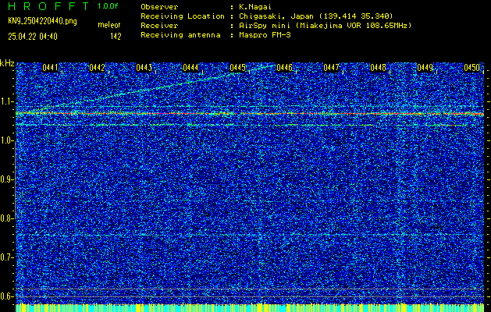Click the version 1.00f label

click(108, 6)
